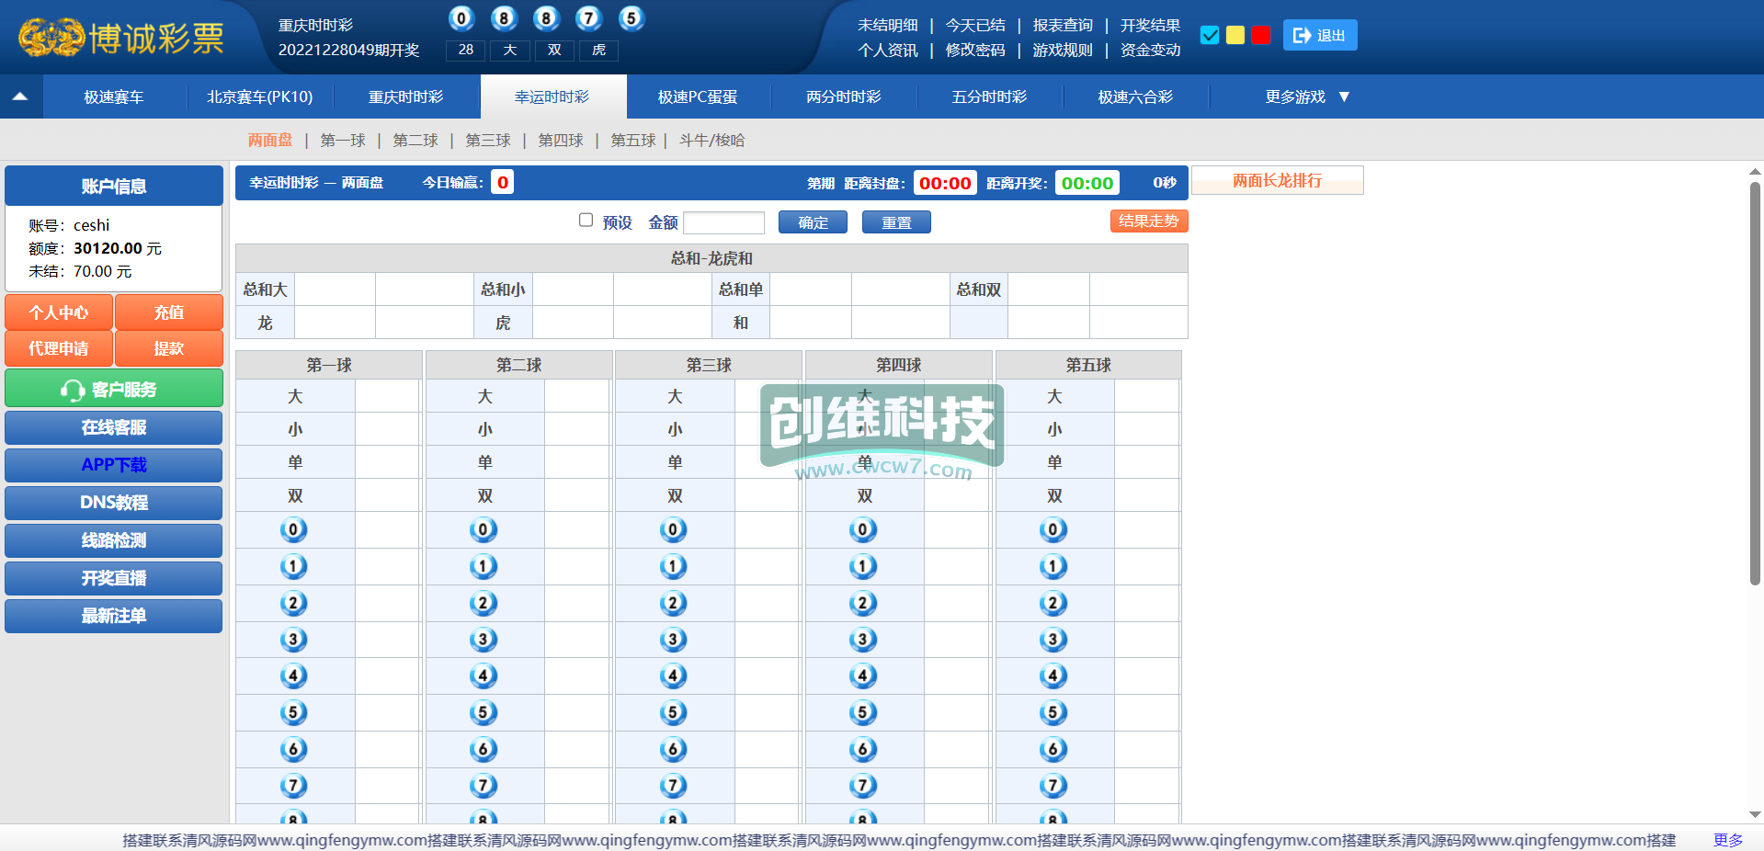Click the 个人中心 button
The image size is (1764, 851).
click(59, 312)
